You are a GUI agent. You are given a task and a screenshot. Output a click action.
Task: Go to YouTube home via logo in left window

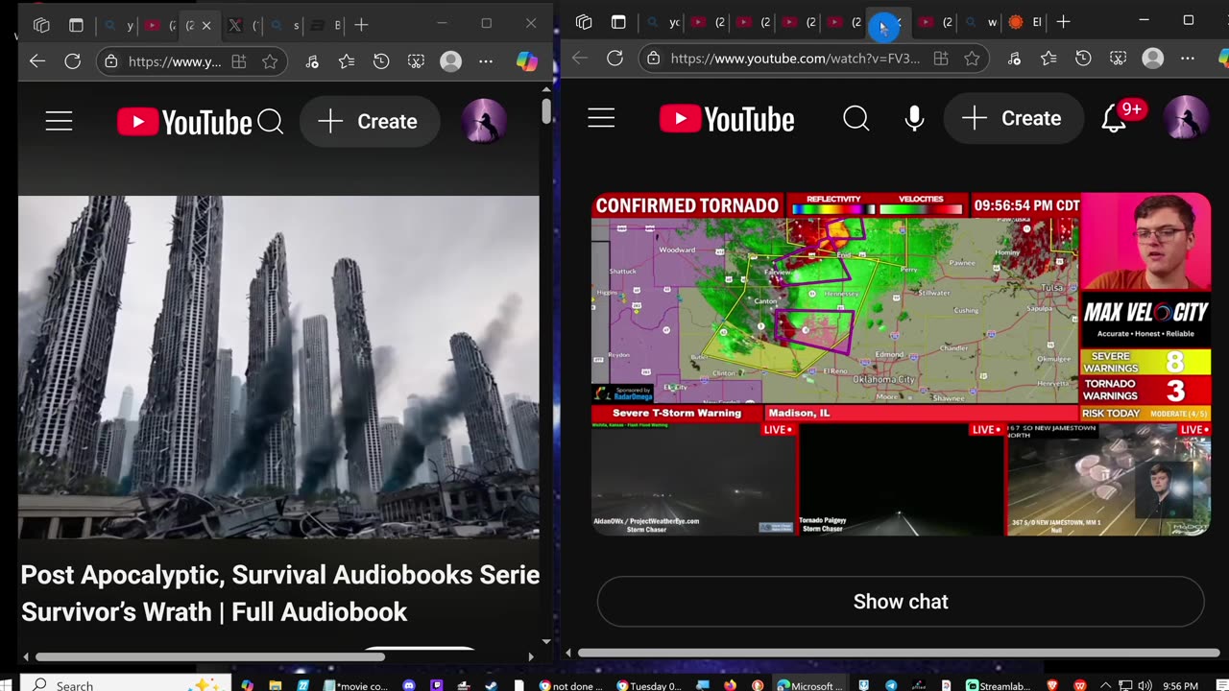[184, 122]
